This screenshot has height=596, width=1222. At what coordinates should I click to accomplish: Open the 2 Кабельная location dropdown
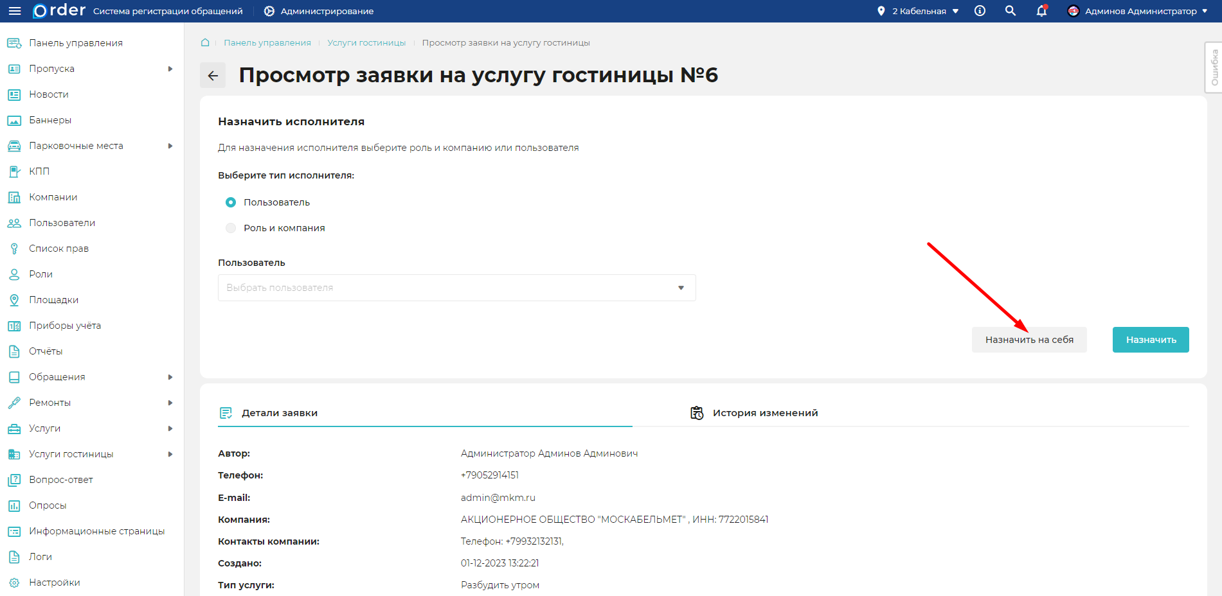coord(918,10)
